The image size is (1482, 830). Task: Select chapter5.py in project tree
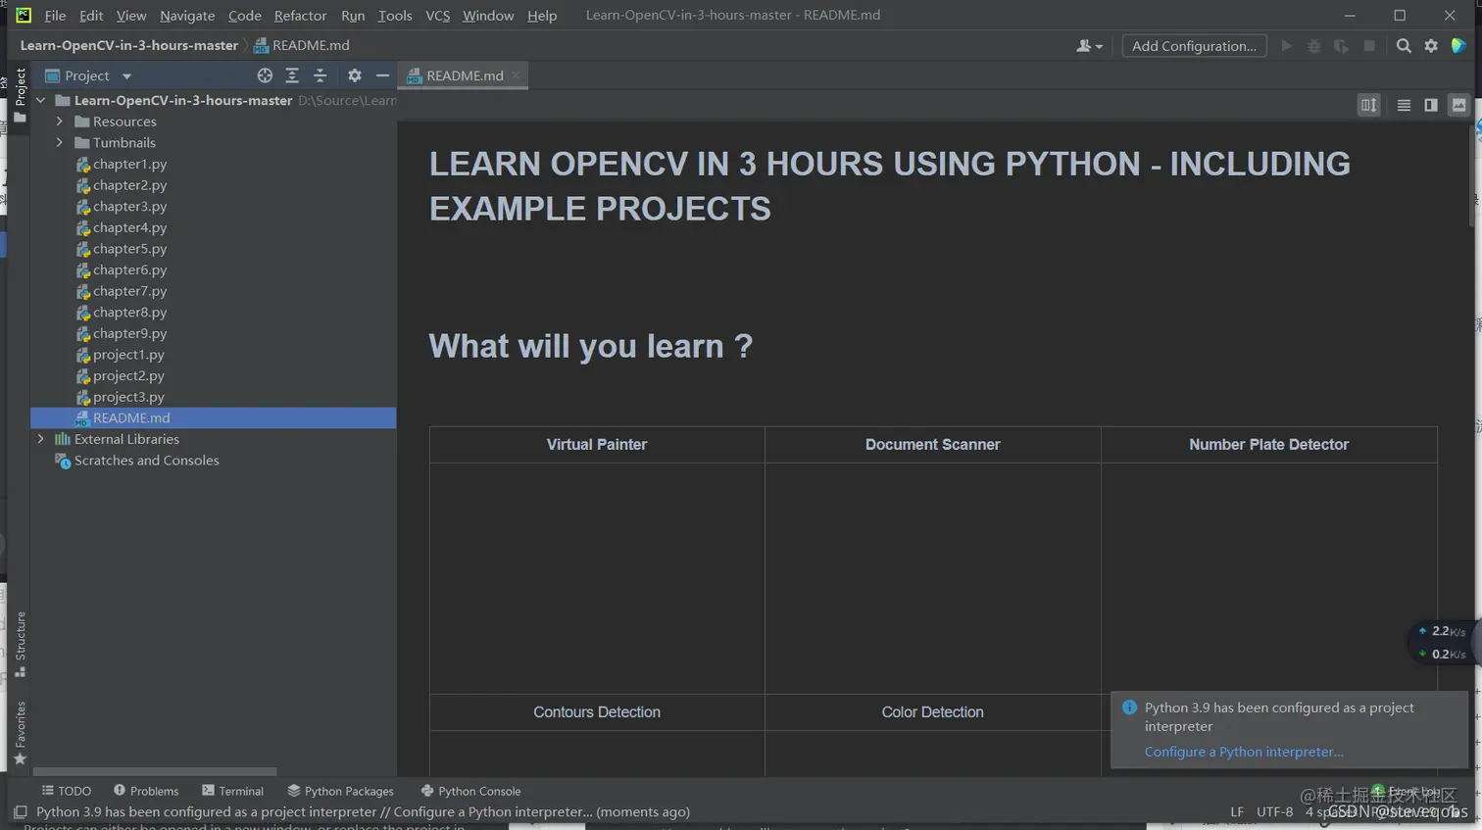(x=129, y=249)
